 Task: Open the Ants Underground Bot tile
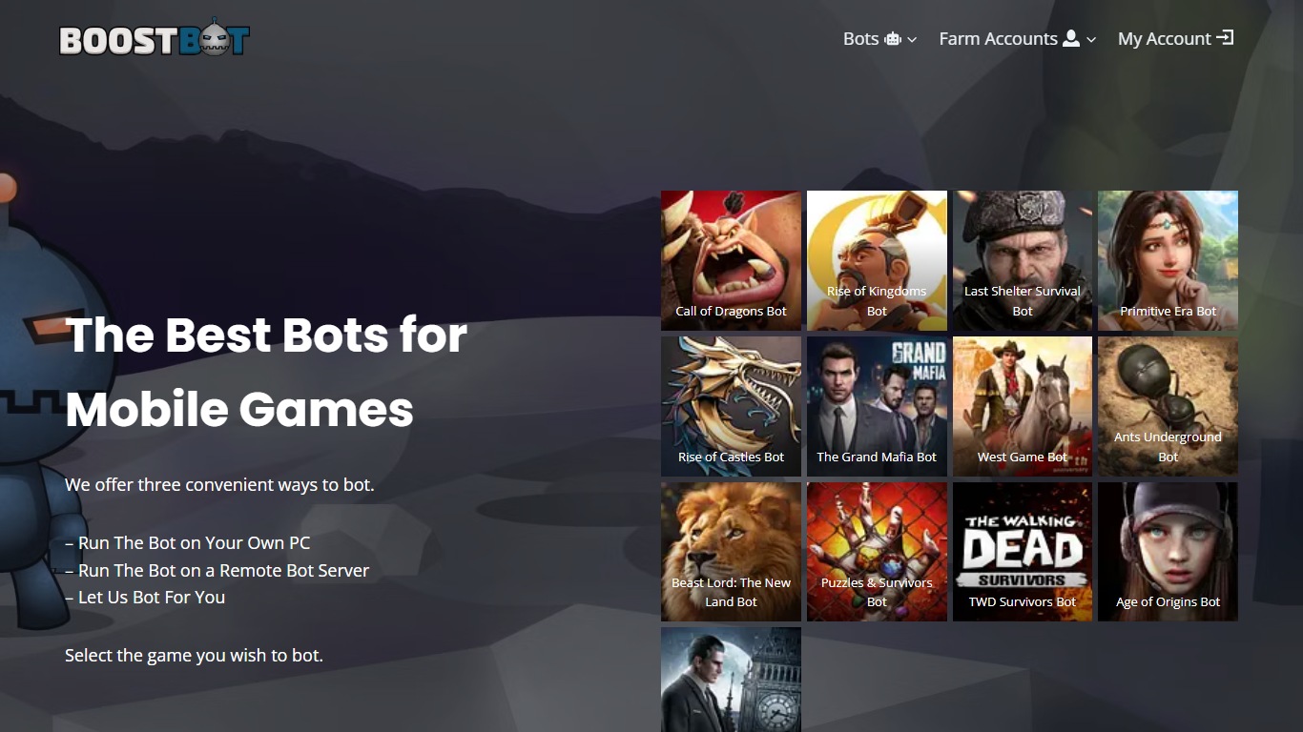click(x=1168, y=406)
